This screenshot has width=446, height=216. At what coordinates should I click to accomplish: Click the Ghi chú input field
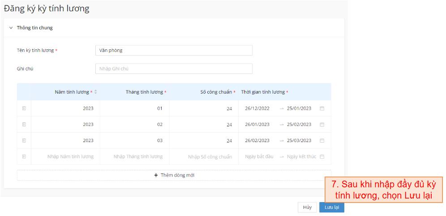tap(174, 69)
